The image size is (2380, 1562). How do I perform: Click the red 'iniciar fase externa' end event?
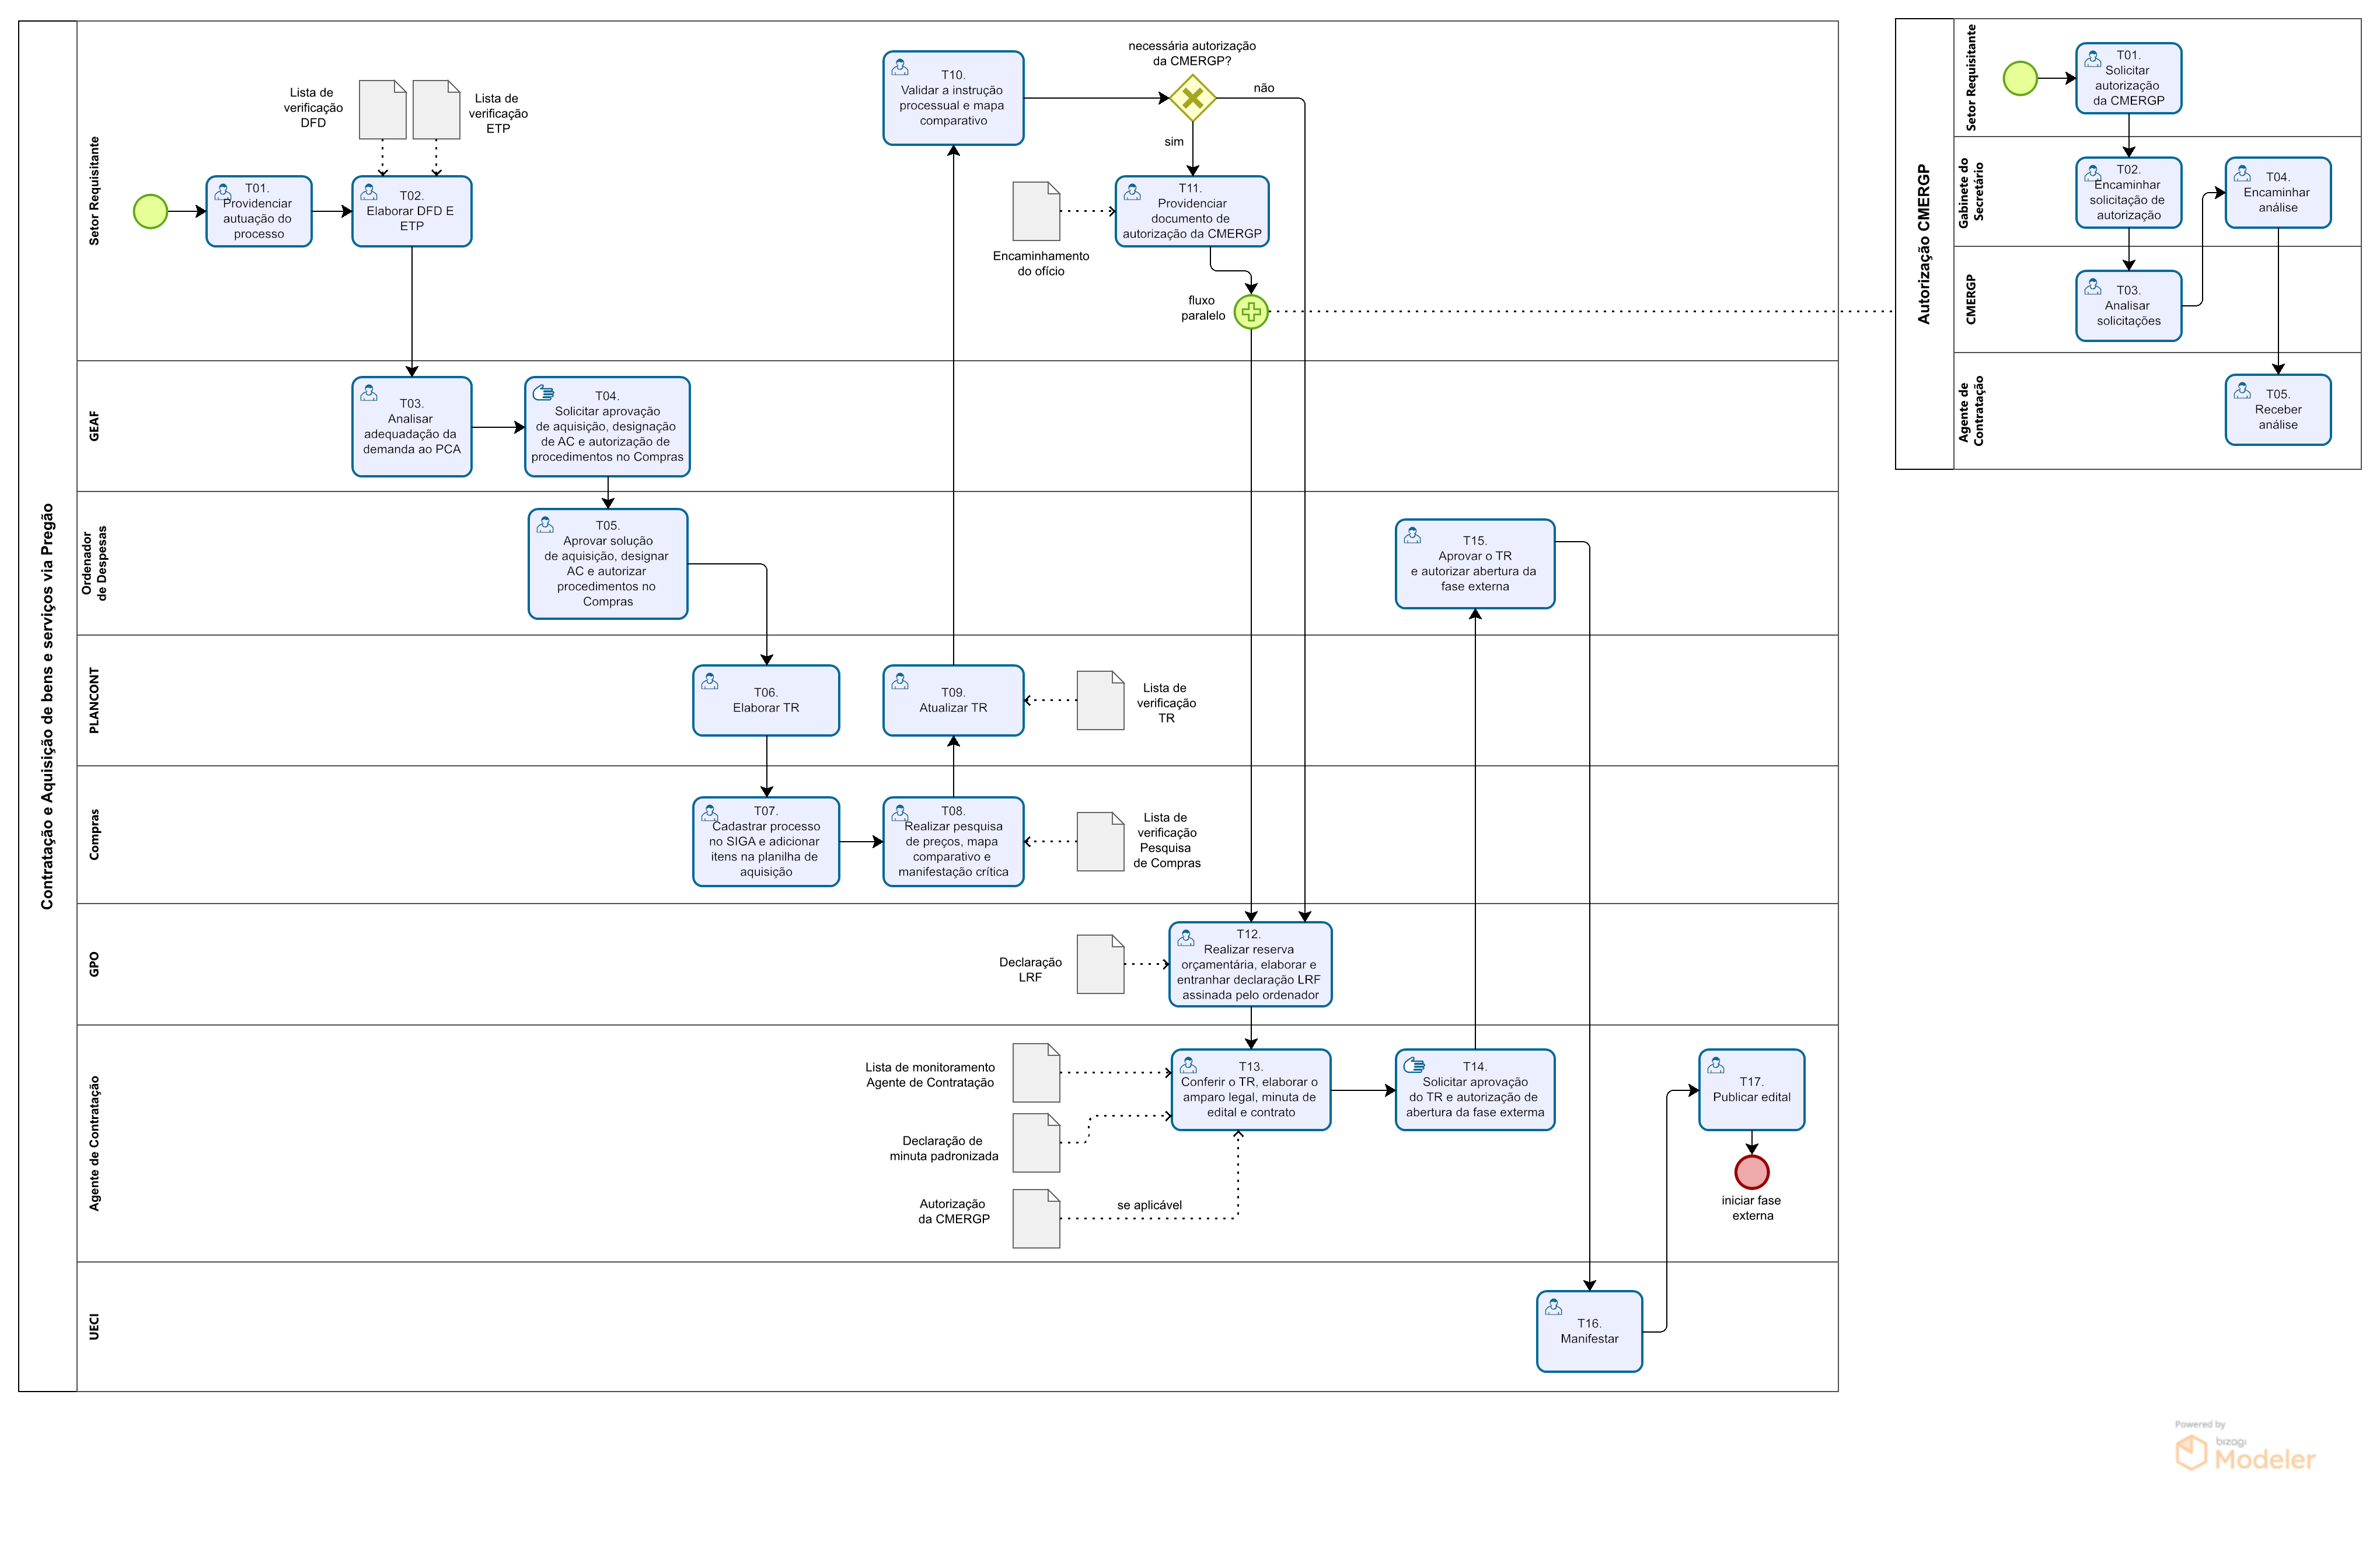[x=1751, y=1171]
